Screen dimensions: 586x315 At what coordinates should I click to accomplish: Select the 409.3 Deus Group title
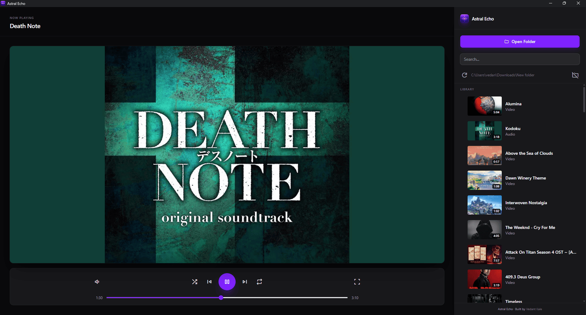pyautogui.click(x=523, y=277)
